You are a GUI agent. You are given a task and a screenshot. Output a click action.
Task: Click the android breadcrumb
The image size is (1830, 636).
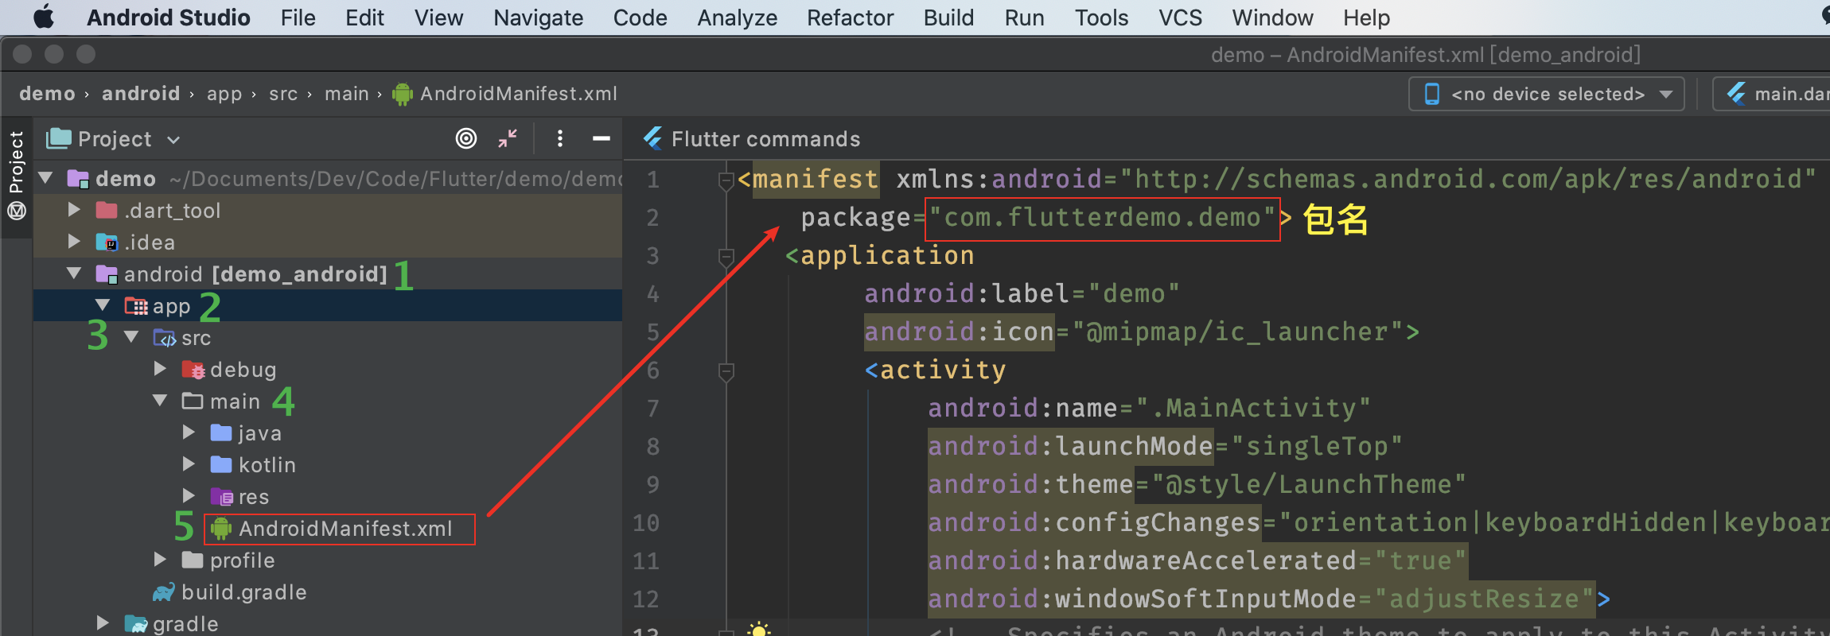[x=141, y=94]
